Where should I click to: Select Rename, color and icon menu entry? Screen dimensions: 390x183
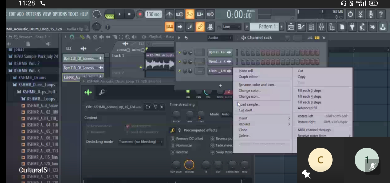point(257,85)
